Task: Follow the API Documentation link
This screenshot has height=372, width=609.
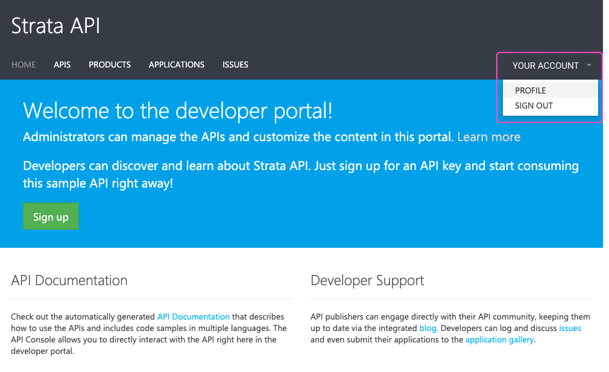Action: click(193, 317)
